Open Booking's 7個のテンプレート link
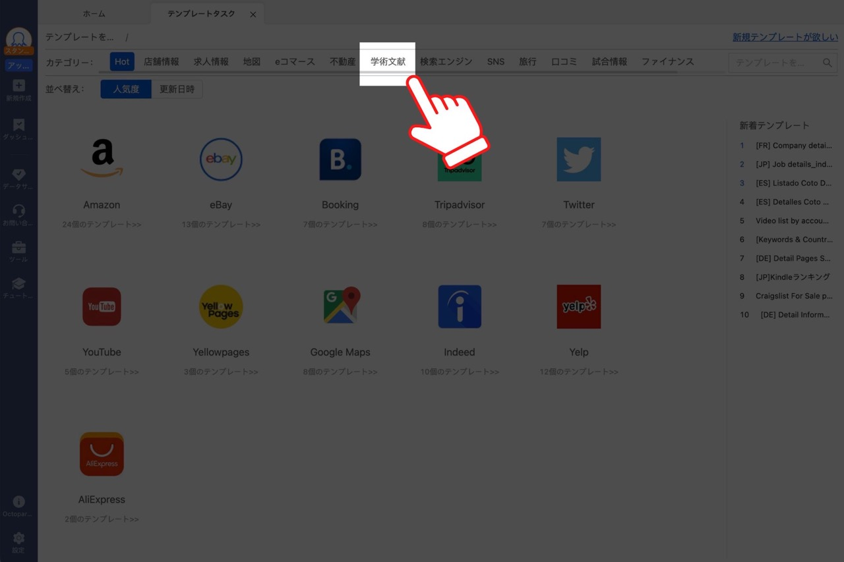 [340, 225]
